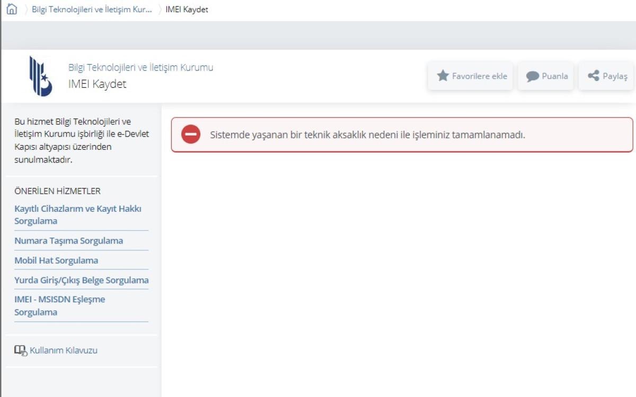Click the IMEI Kaydet page heading
The width and height of the screenshot is (636, 397).
click(98, 84)
